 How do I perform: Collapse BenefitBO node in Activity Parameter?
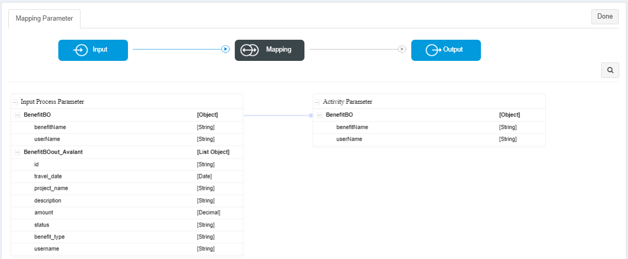[320, 115]
